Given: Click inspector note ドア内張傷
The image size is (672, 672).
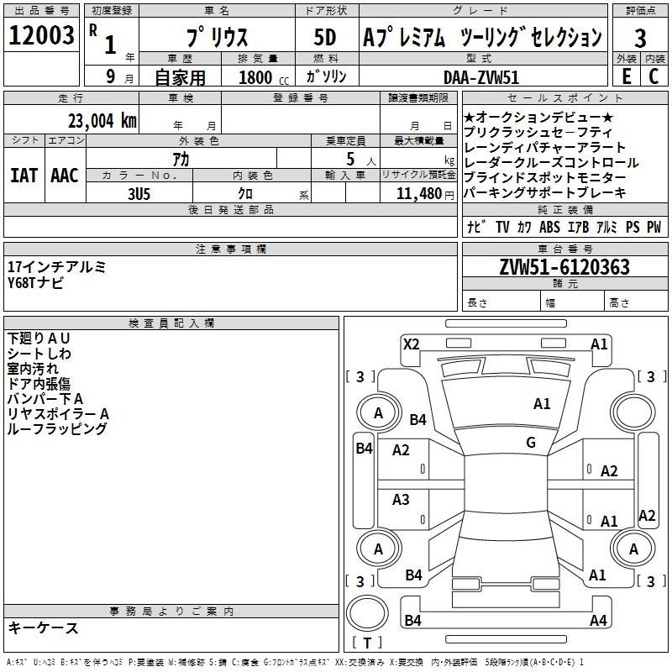Looking at the screenshot, I should click(x=39, y=384).
